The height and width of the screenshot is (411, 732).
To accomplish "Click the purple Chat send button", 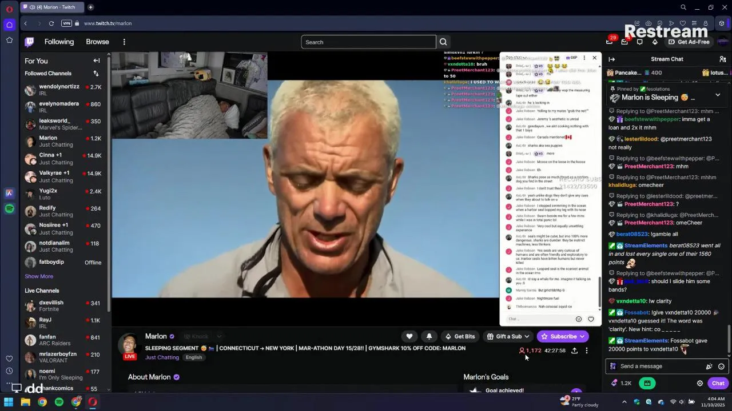I will pyautogui.click(x=718, y=384).
